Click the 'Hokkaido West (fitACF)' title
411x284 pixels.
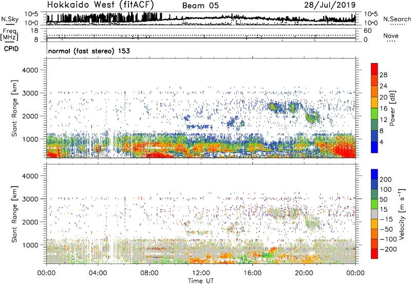click(100, 5)
